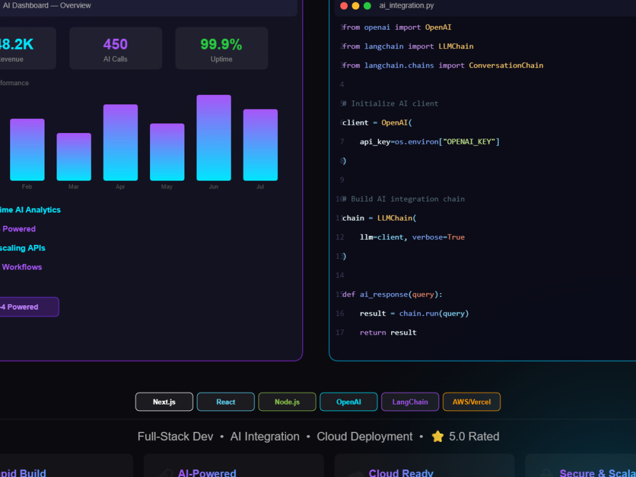Image resolution: width=636 pixels, height=477 pixels.
Task: Click the 99.9% Uptime stat card
Action: click(221, 48)
